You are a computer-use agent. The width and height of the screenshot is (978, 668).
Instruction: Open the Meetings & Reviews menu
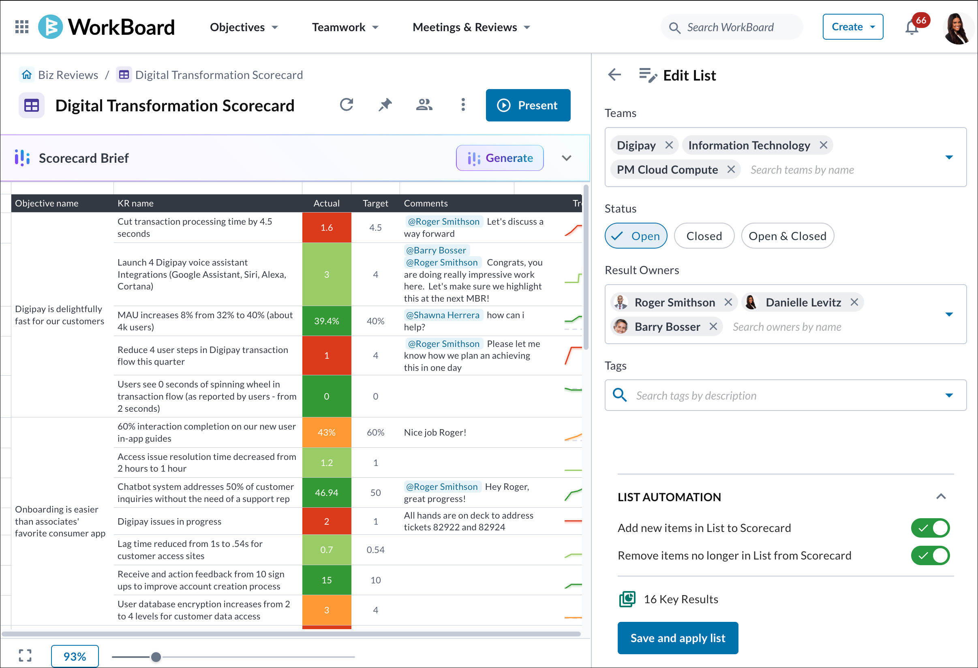[x=471, y=27]
